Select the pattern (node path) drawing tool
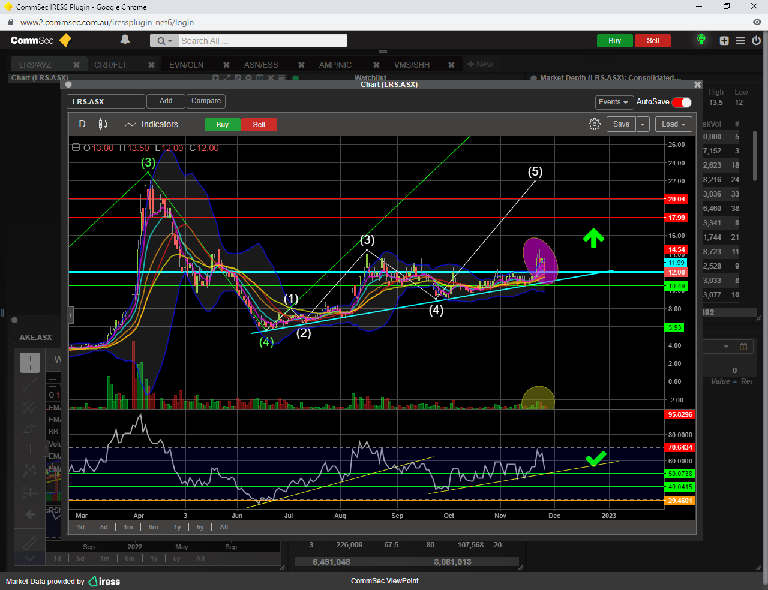The width and height of the screenshot is (768, 590). [x=30, y=471]
